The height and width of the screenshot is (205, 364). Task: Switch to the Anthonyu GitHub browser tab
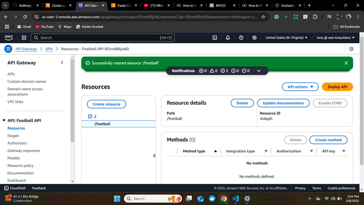pos(26,5)
